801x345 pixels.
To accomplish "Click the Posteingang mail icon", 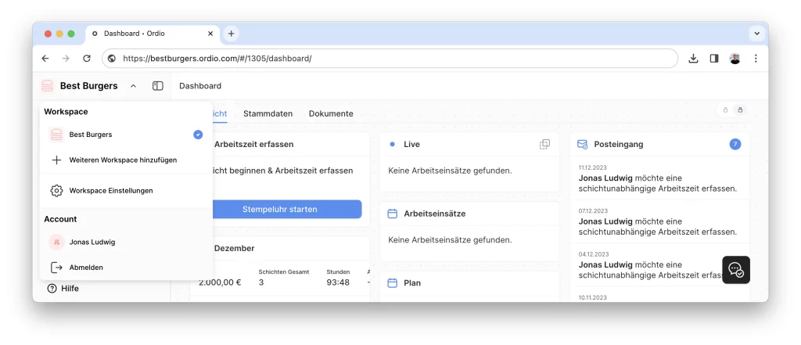I will pyautogui.click(x=582, y=145).
